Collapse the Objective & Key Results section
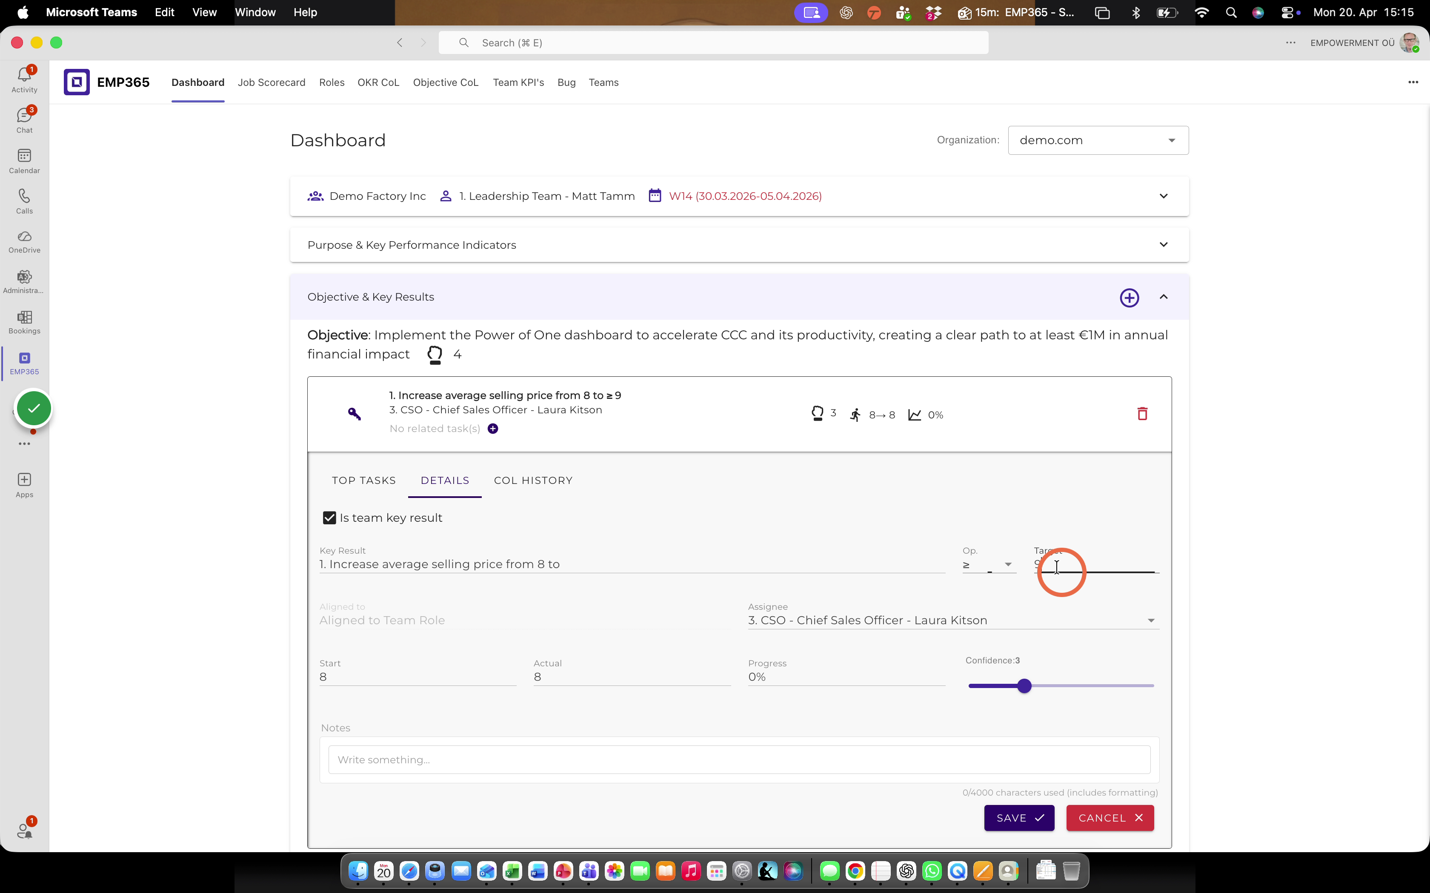 pyautogui.click(x=1164, y=297)
